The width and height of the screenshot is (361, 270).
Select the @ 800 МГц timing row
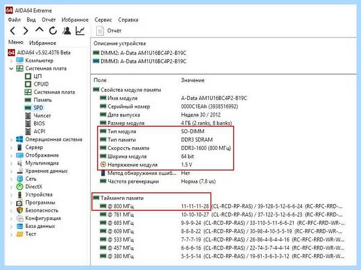(x=221, y=206)
